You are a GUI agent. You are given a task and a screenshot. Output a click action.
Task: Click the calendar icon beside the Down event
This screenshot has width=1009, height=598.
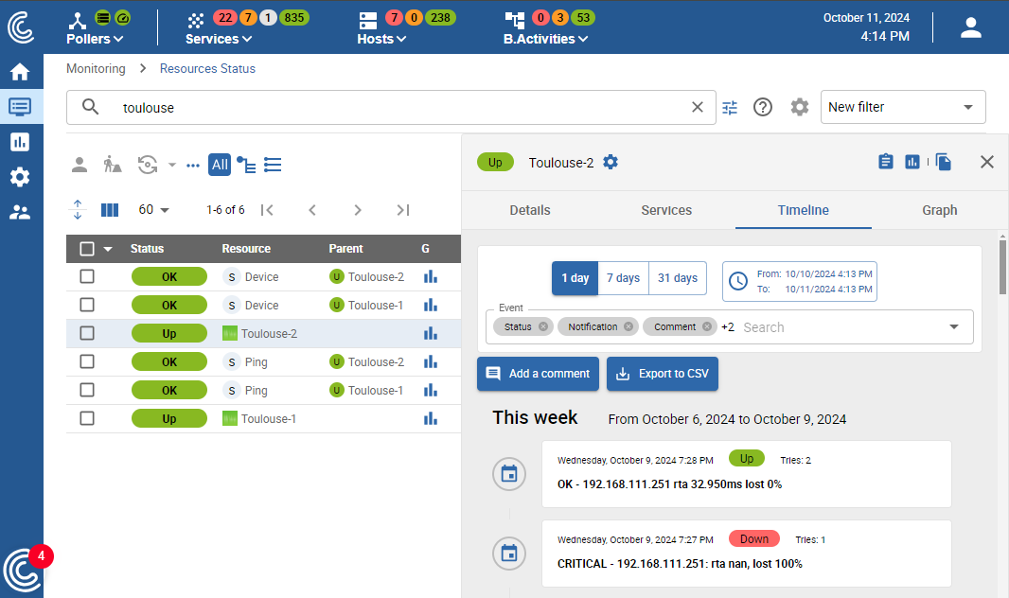pyautogui.click(x=509, y=554)
